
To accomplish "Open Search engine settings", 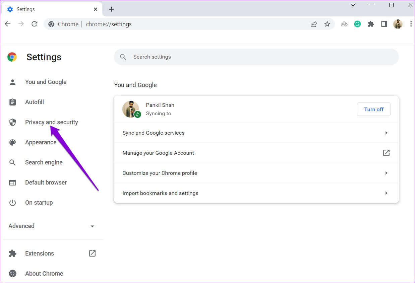I will pos(44,162).
